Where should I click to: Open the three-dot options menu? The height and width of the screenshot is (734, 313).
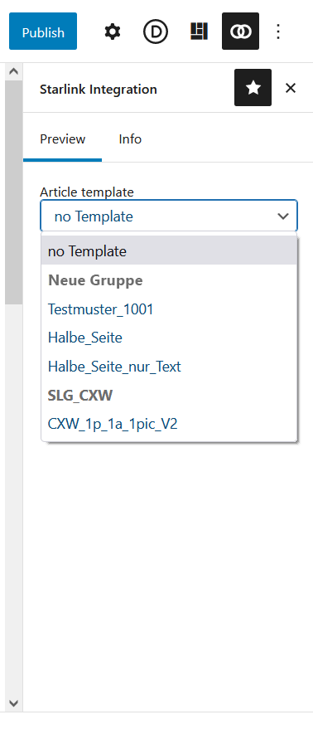(x=278, y=32)
